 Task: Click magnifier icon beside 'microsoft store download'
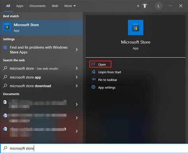(x=5, y=86)
